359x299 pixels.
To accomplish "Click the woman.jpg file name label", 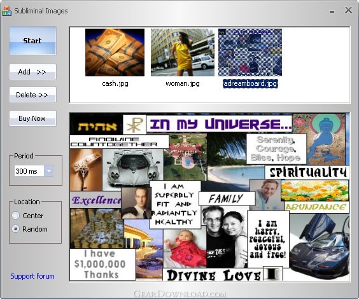I will [x=183, y=83].
